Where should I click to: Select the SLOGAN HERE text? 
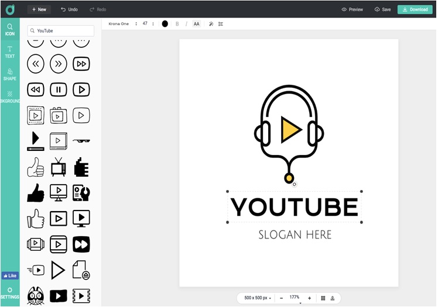coord(295,234)
